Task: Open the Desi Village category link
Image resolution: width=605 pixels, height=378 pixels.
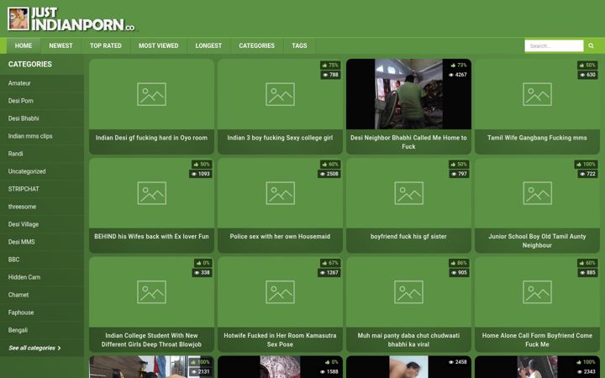Action: tap(42, 224)
